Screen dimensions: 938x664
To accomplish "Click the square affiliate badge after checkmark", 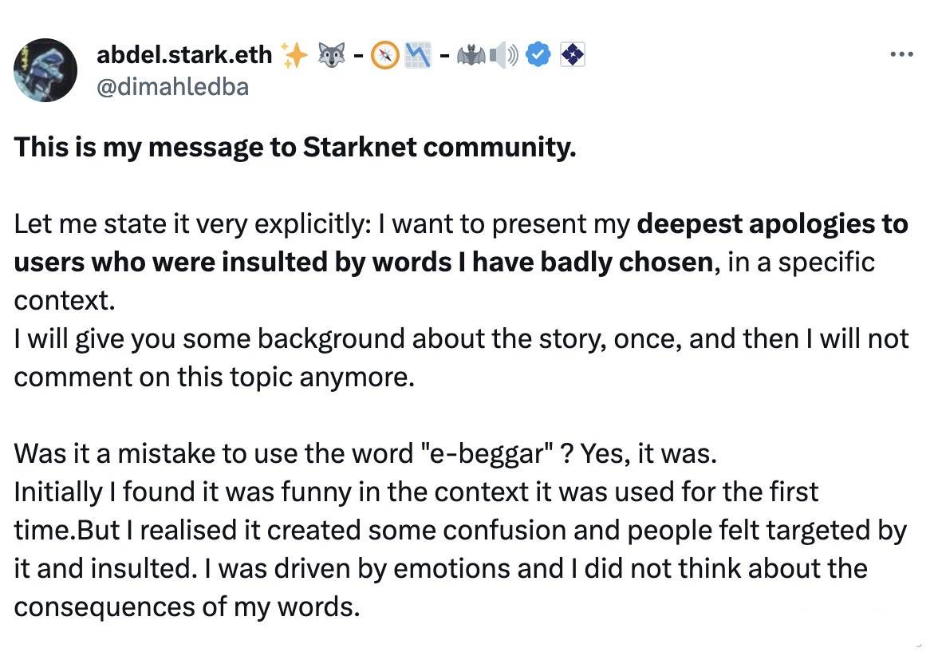I will pos(573,55).
